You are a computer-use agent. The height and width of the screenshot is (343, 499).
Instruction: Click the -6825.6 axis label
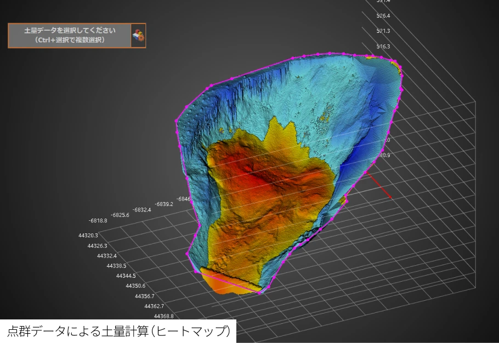pos(120,215)
